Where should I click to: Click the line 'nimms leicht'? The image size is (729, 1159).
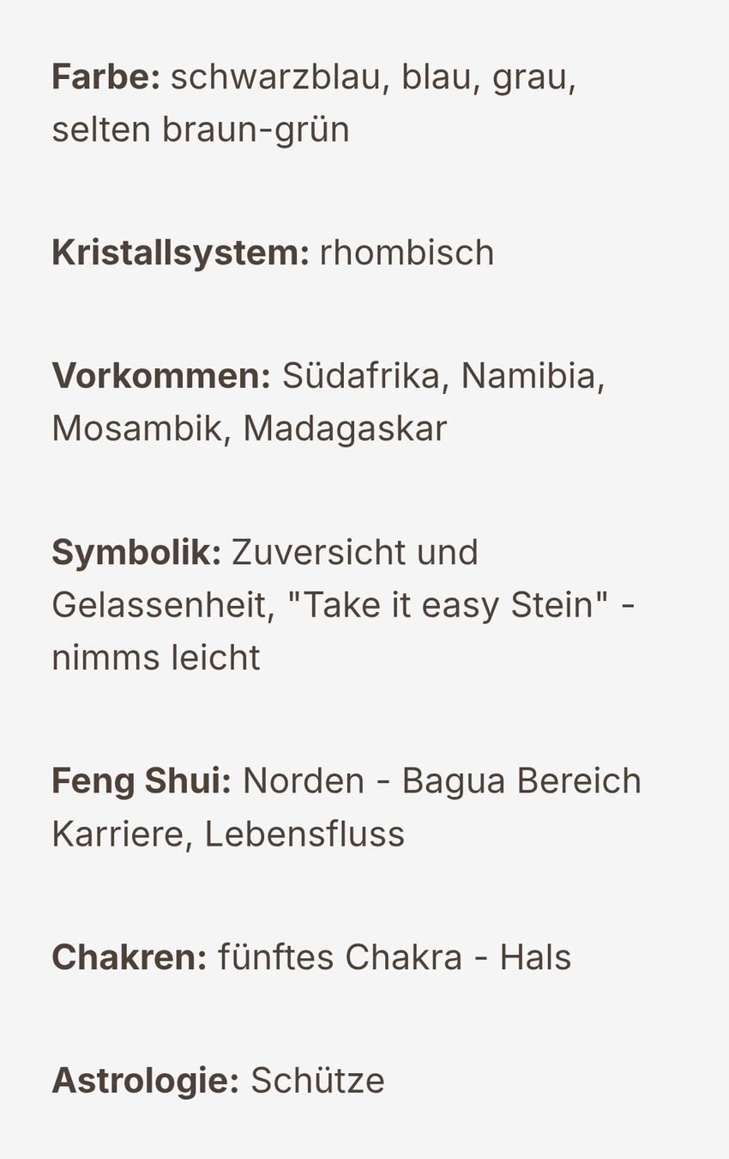pos(156,658)
